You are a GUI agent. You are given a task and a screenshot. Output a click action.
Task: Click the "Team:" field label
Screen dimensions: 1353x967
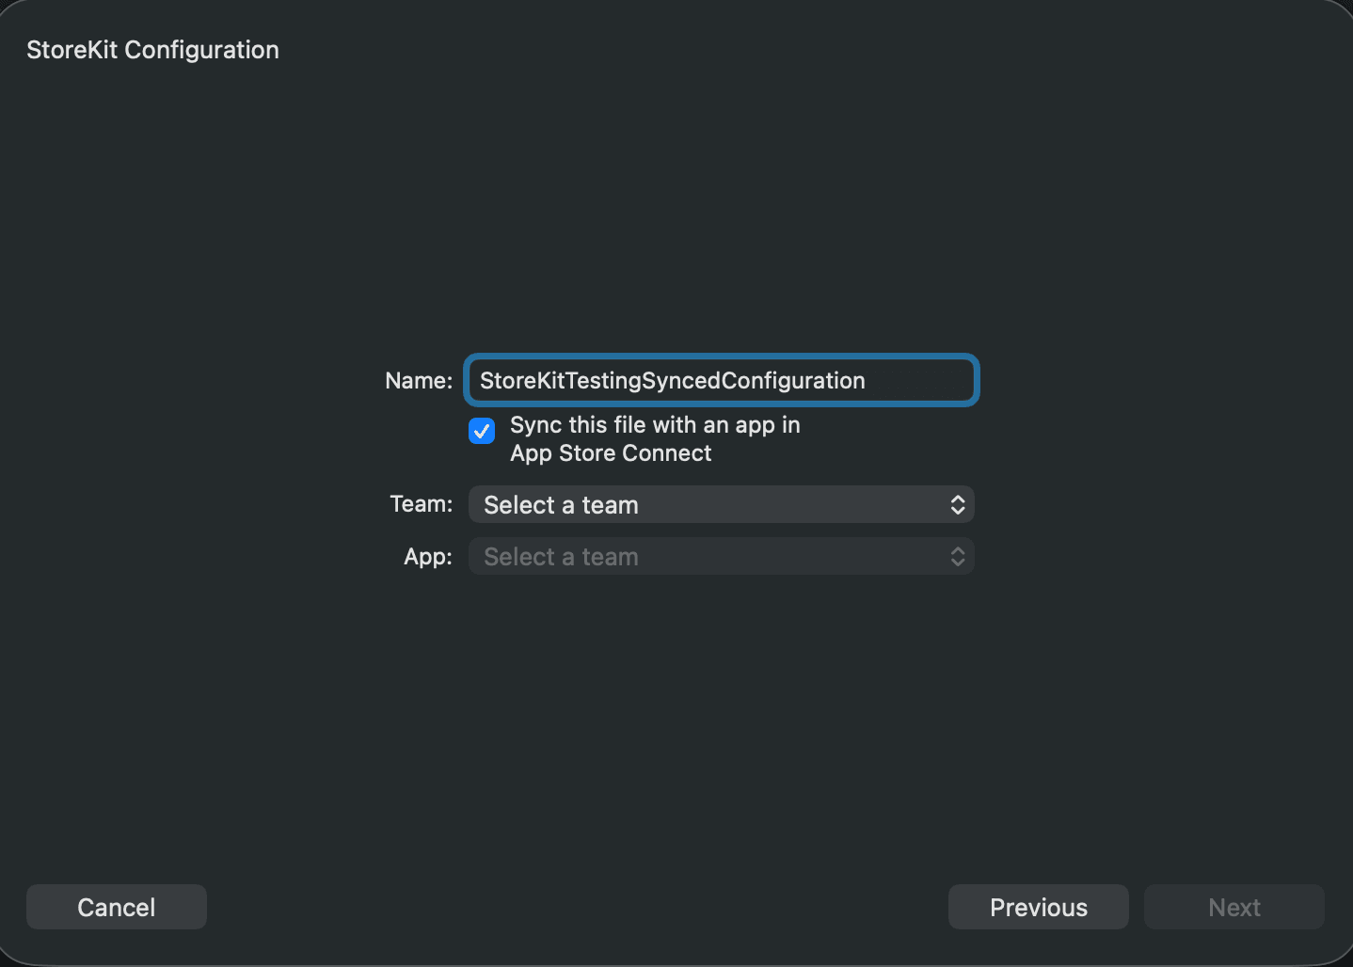click(x=422, y=504)
